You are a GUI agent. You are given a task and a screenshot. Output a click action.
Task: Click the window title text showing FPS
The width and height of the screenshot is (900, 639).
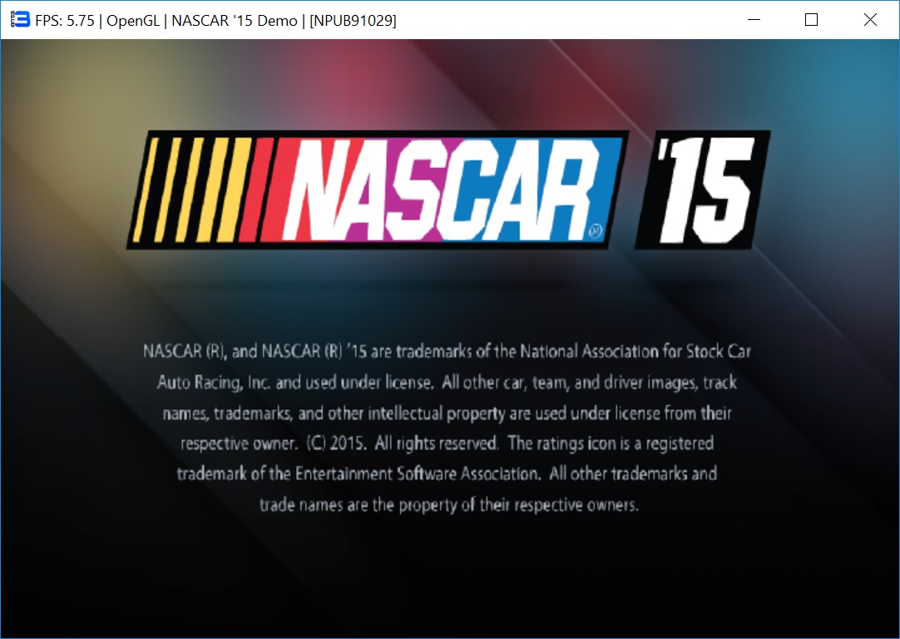215,21
